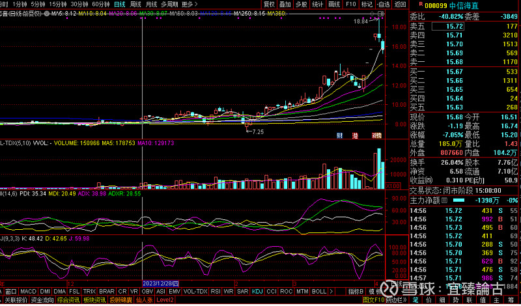The image size is (521, 306).
Task: Collapse the 侧边栏 sidebar toggle
Action: pyautogui.click(x=397, y=299)
